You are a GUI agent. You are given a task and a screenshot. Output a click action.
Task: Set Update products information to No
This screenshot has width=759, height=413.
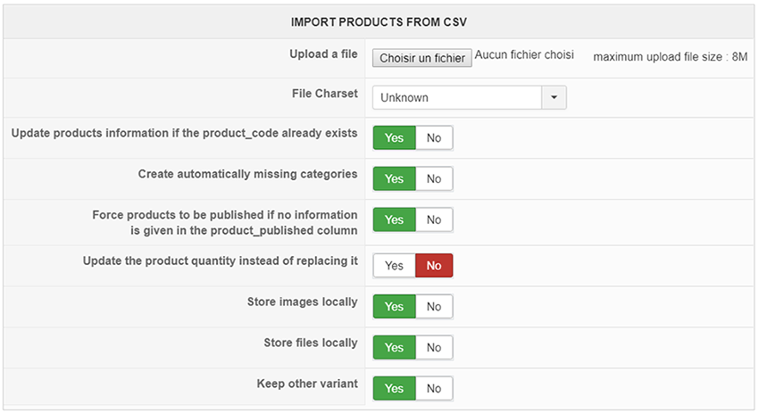tap(434, 138)
